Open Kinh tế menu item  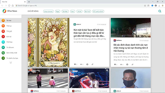pyautogui.click(x=11, y=37)
